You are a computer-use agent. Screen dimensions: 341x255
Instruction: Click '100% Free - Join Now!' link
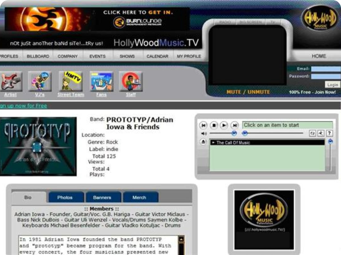pyautogui.click(x=312, y=92)
